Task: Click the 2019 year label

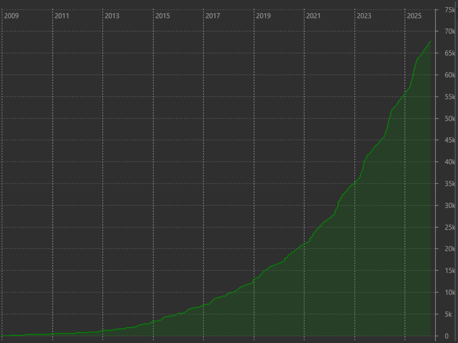Action: 263,16
